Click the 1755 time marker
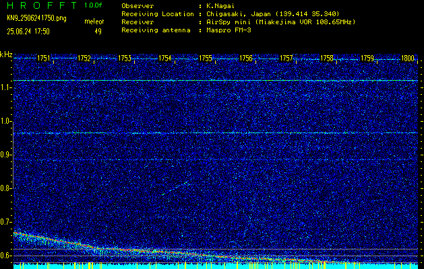The width and height of the screenshot is (424, 269). 206,59
